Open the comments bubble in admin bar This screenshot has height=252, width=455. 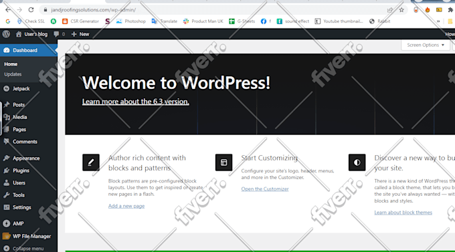click(x=59, y=34)
